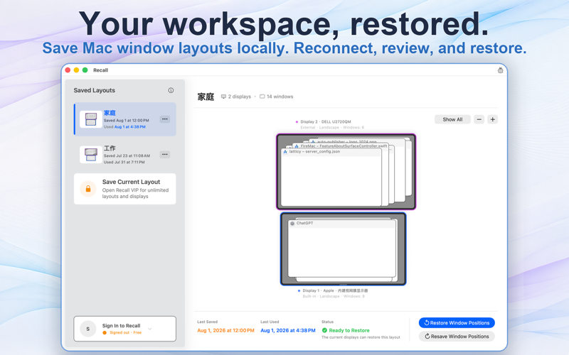Select the 家庭 saved layout thumbnail icon
569x355 pixels.
point(91,119)
